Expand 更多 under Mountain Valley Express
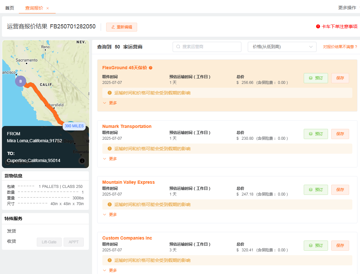Screen dimensions: 360x274 pos(110,215)
